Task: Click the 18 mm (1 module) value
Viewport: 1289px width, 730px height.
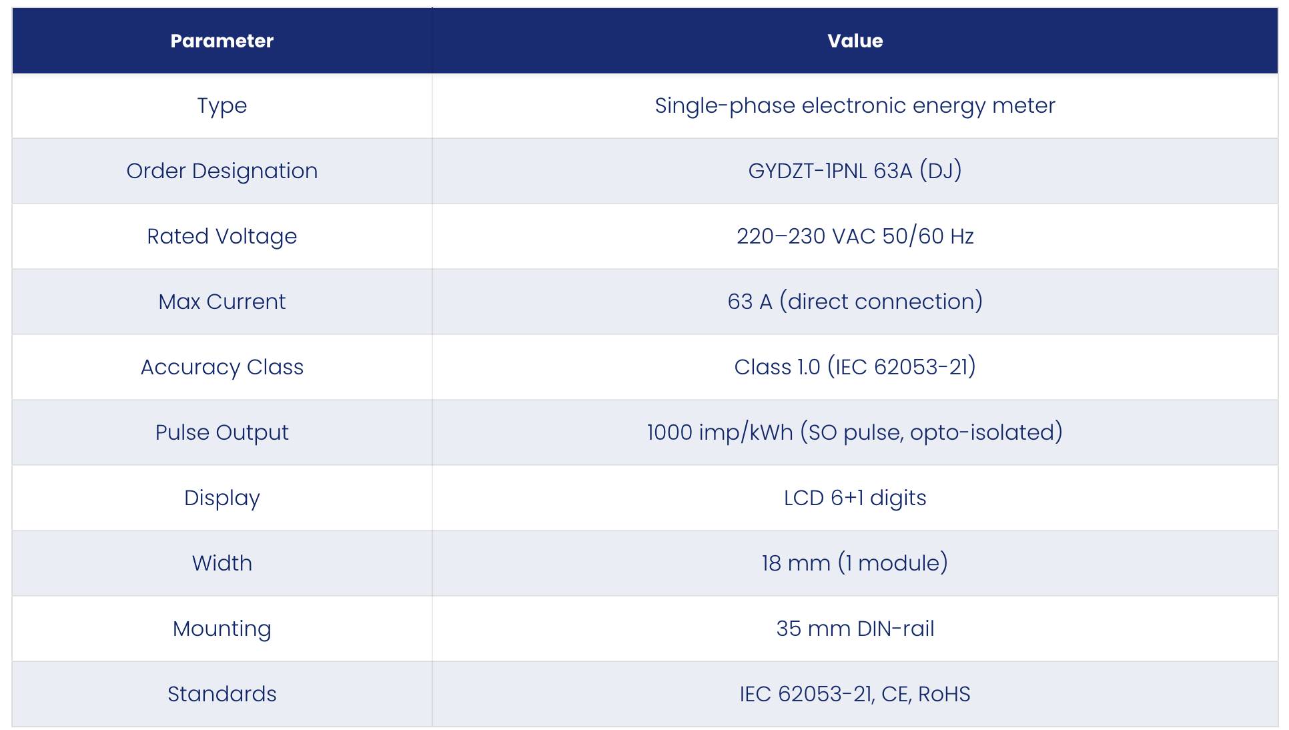Action: 855,563
